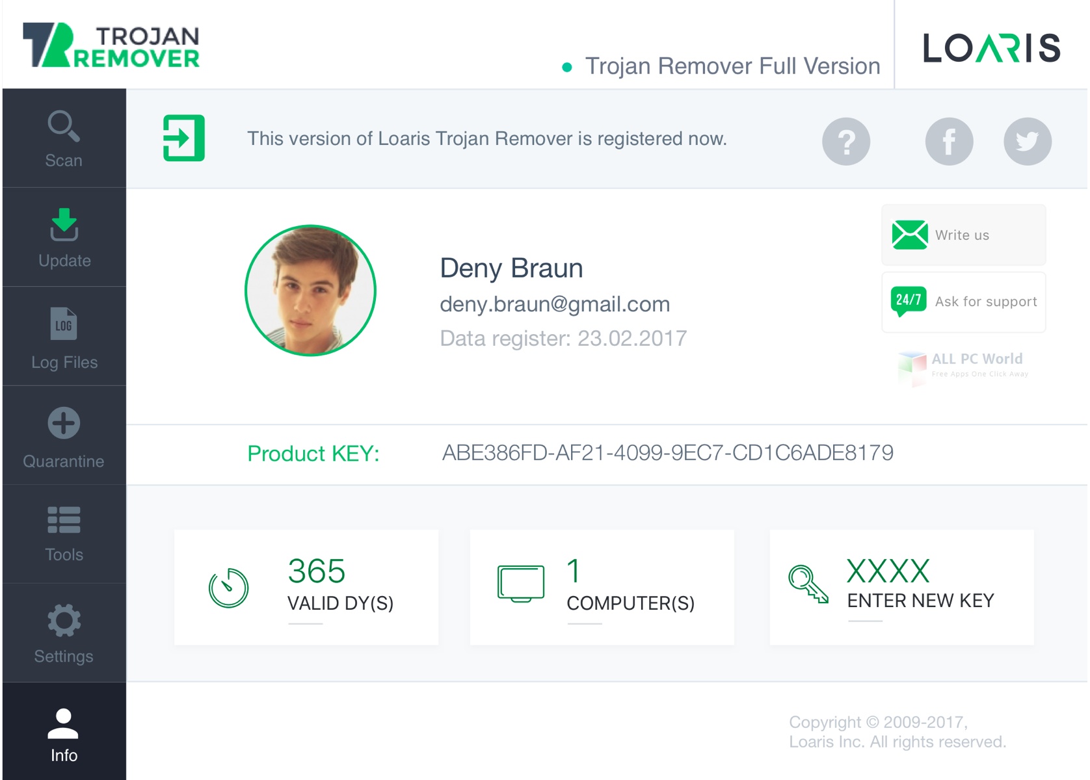Select the 365 valid days card
1090x780 pixels.
click(306, 587)
